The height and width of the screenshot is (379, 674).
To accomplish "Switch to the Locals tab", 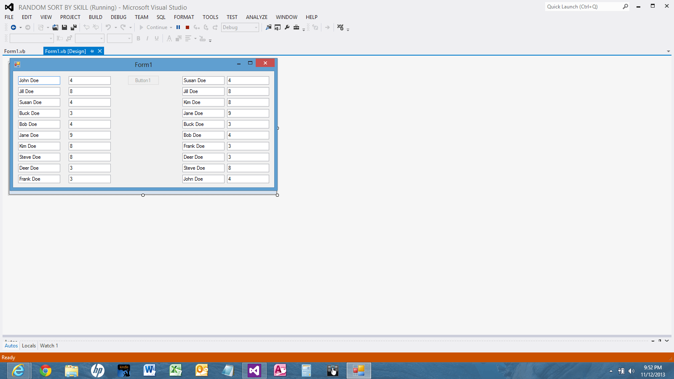I will coord(29,346).
